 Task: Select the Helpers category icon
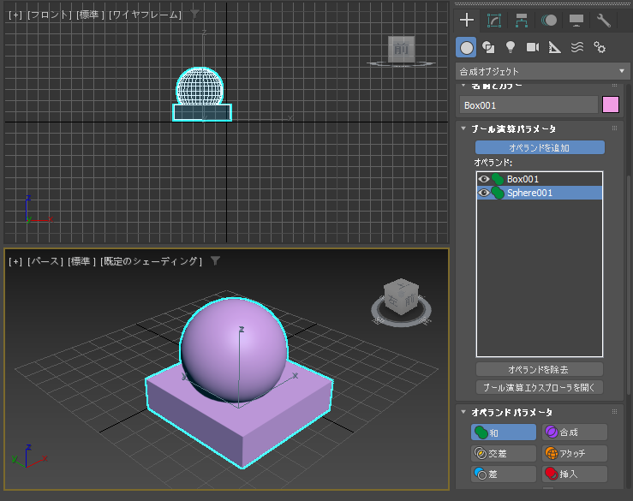point(555,48)
